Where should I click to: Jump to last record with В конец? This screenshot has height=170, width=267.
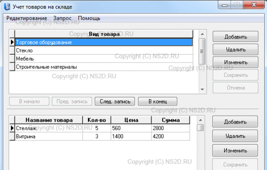[158, 102]
